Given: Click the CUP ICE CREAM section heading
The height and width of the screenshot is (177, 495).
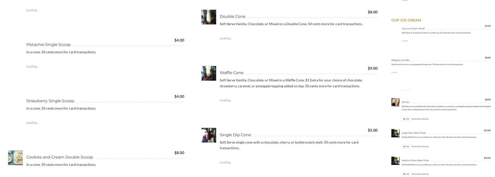Looking at the screenshot, I should 406,20.
